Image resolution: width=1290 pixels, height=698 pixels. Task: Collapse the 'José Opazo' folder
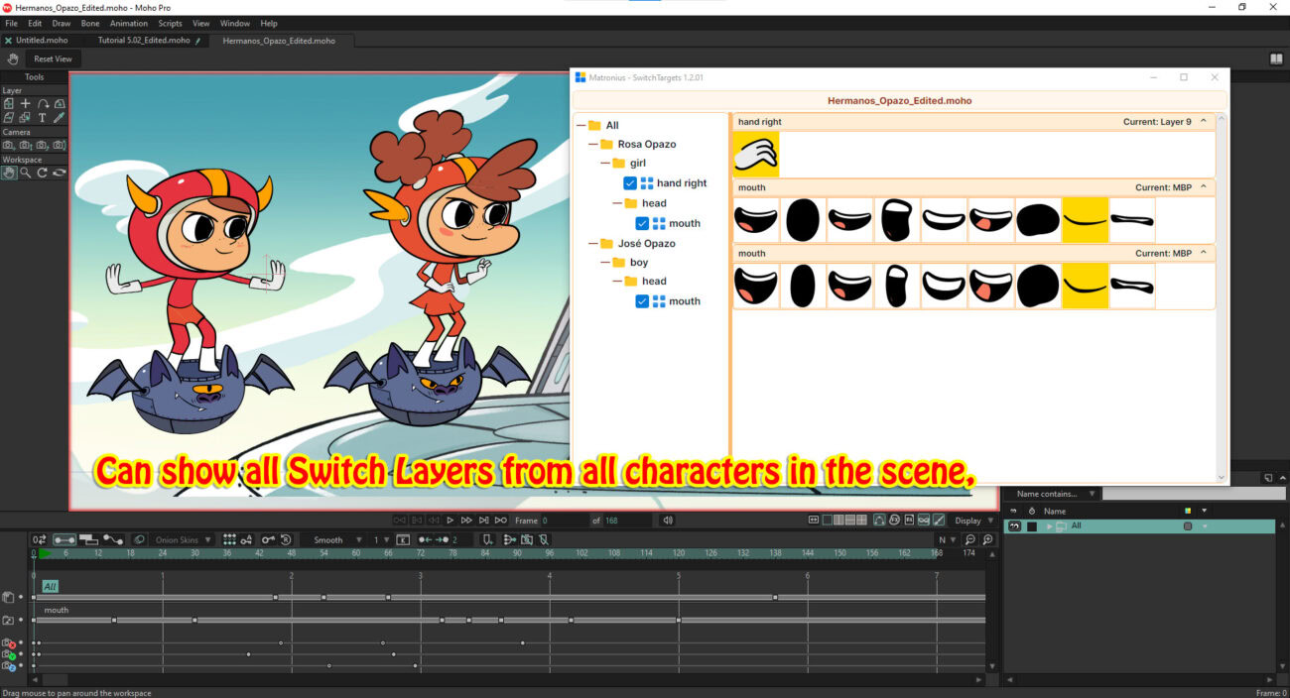click(x=593, y=244)
